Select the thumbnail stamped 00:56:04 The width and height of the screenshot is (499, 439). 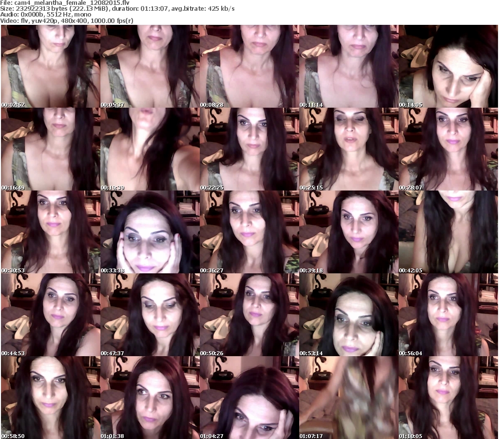click(448, 315)
